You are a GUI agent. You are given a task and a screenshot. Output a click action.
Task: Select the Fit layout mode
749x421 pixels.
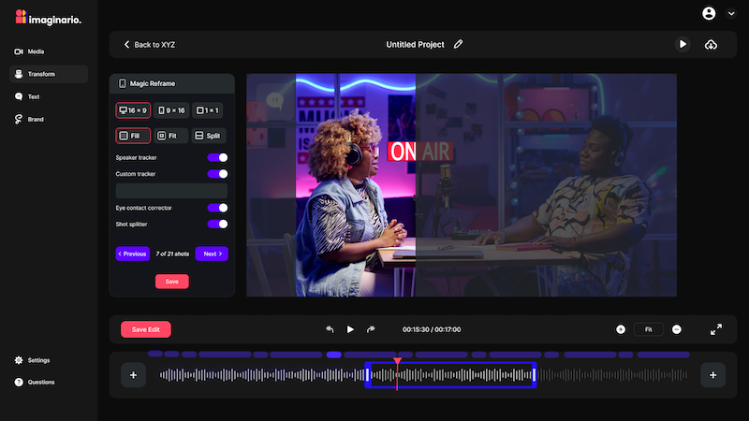pos(171,136)
